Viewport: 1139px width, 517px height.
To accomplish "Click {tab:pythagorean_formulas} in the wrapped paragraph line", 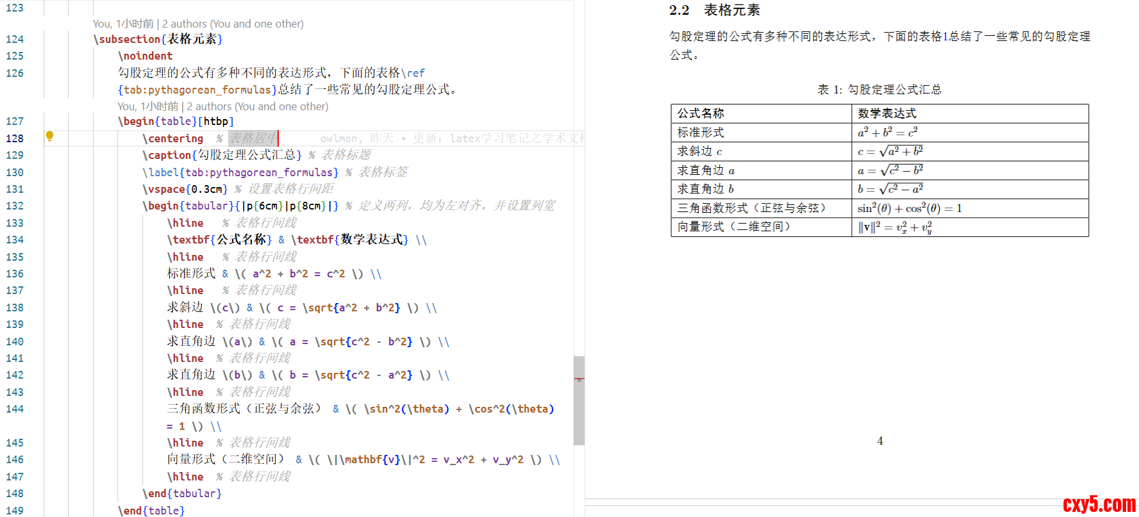I will click(197, 90).
